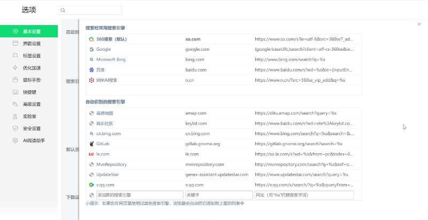Click the cn.bing.com search icon
Screen dimensions: 428x220
pos(91,133)
